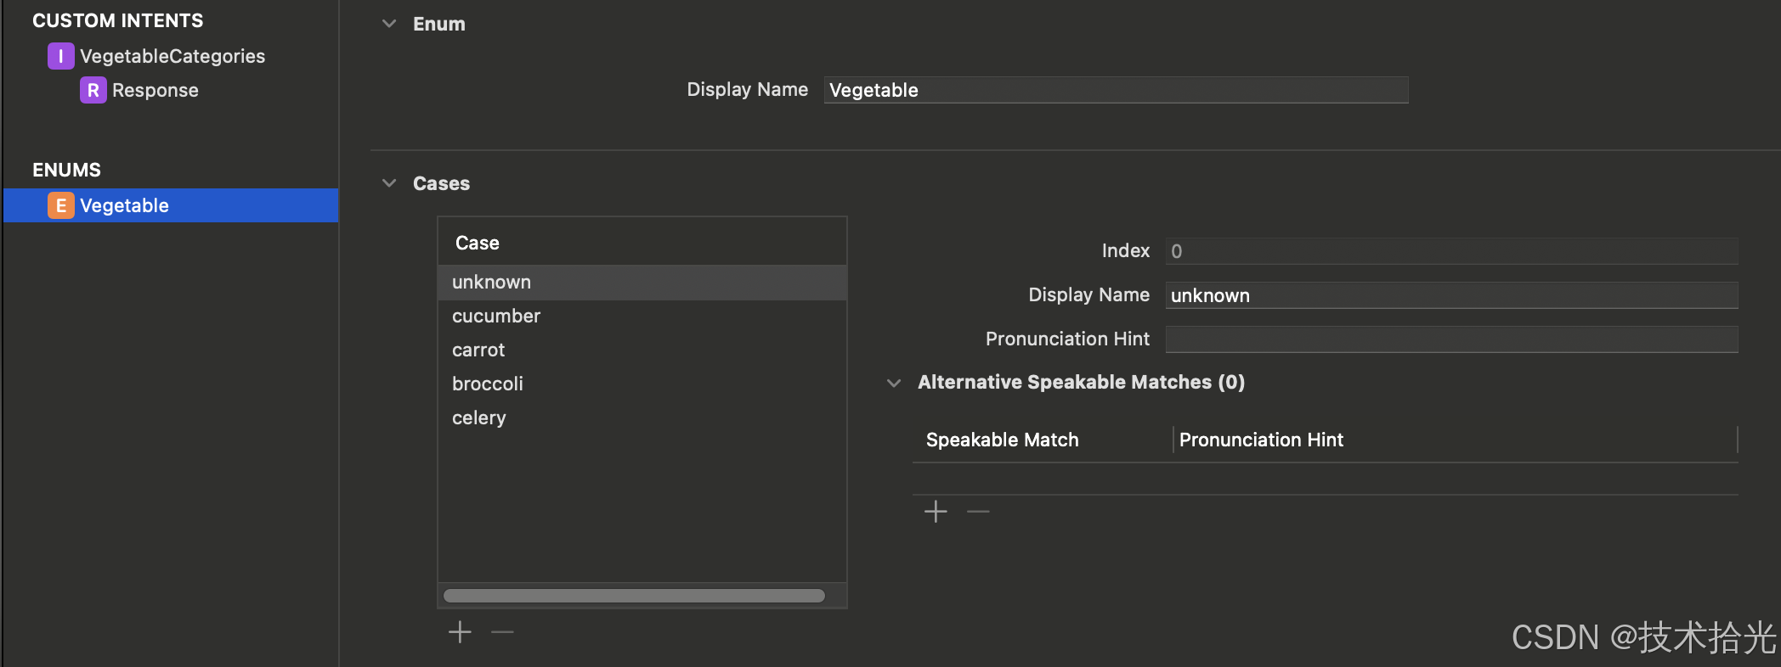Screen dimensions: 1781x667
Task: Remove selected case with minus button
Action: coord(502,632)
